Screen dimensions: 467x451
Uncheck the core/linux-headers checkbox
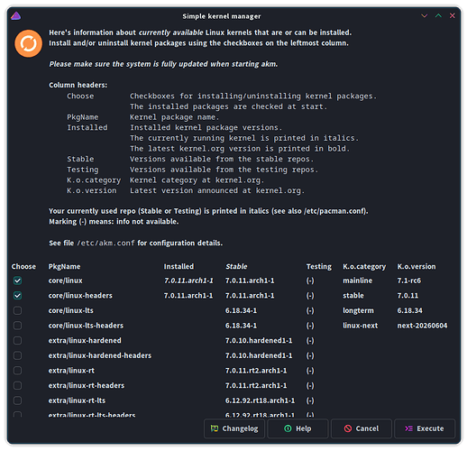click(17, 296)
